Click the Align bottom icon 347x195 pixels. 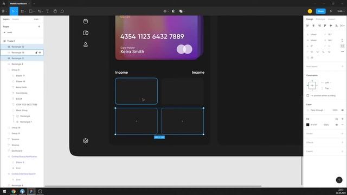(336, 25)
